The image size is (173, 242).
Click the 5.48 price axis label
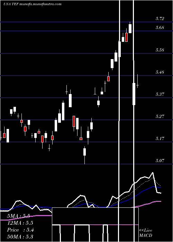160,72
